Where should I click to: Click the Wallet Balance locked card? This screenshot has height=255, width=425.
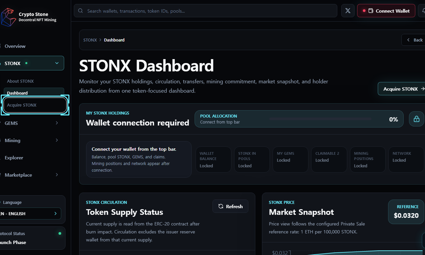pyautogui.click(x=214, y=160)
